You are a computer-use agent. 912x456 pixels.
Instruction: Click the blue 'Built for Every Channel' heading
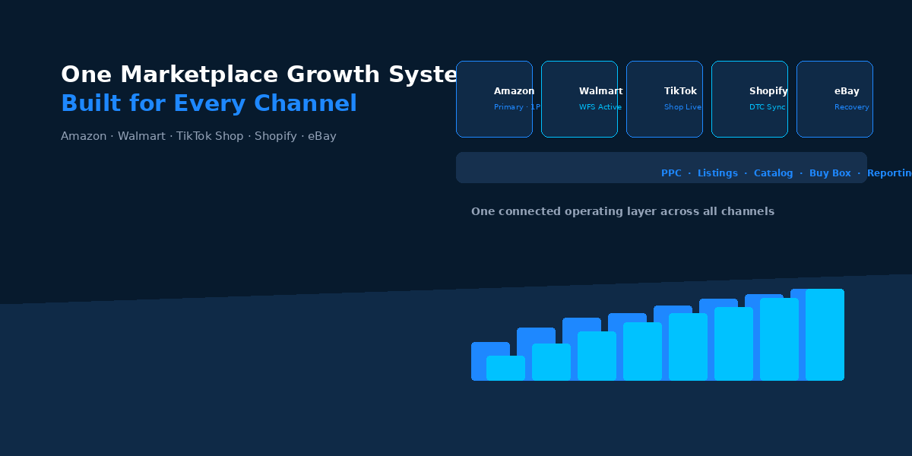(209, 103)
